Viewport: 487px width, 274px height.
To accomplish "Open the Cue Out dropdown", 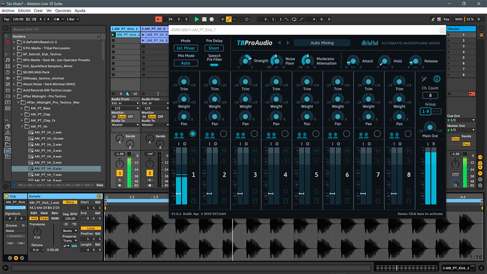I will point(461,120).
